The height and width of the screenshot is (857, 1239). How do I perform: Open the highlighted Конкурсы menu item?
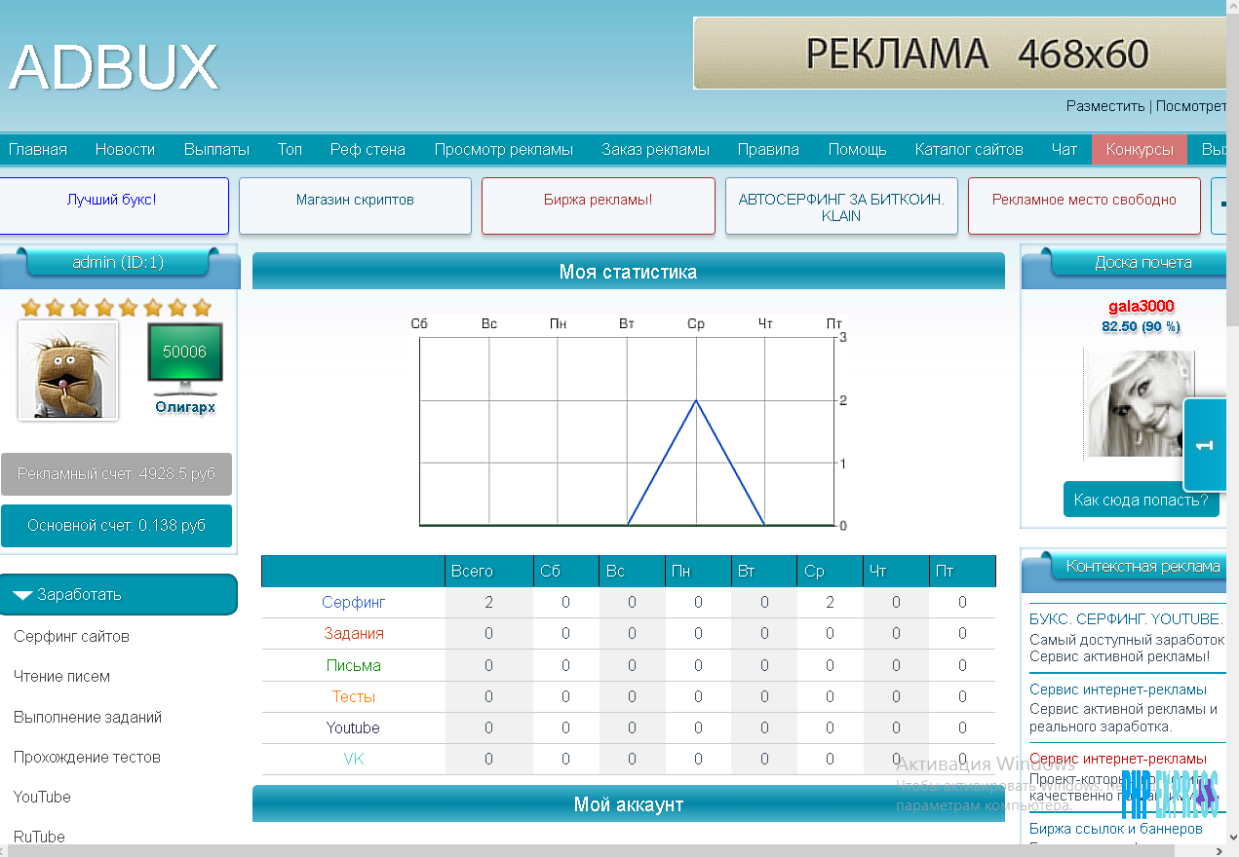pyautogui.click(x=1140, y=149)
